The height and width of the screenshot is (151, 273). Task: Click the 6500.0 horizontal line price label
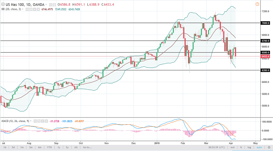tap(265, 53)
